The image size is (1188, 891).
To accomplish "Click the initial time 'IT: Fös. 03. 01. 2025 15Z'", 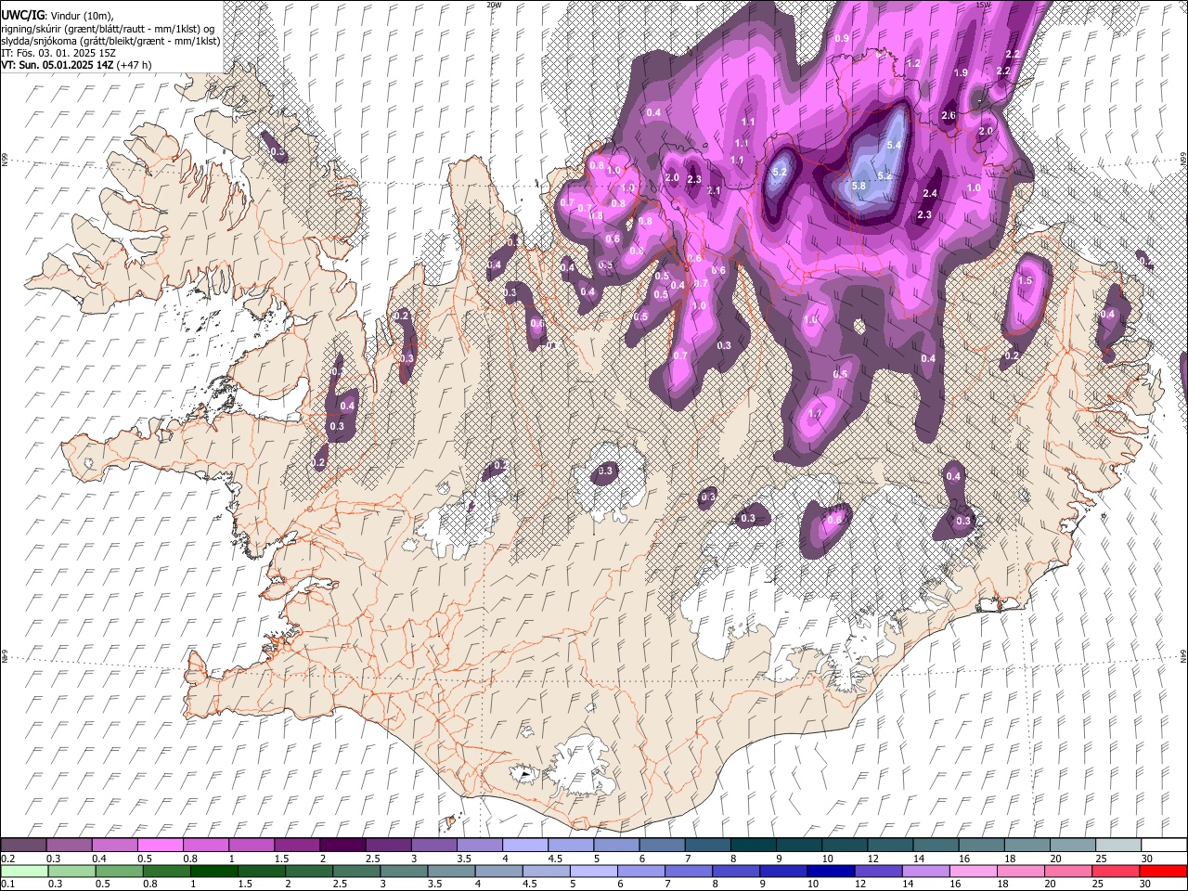I will pyautogui.click(x=58, y=53).
